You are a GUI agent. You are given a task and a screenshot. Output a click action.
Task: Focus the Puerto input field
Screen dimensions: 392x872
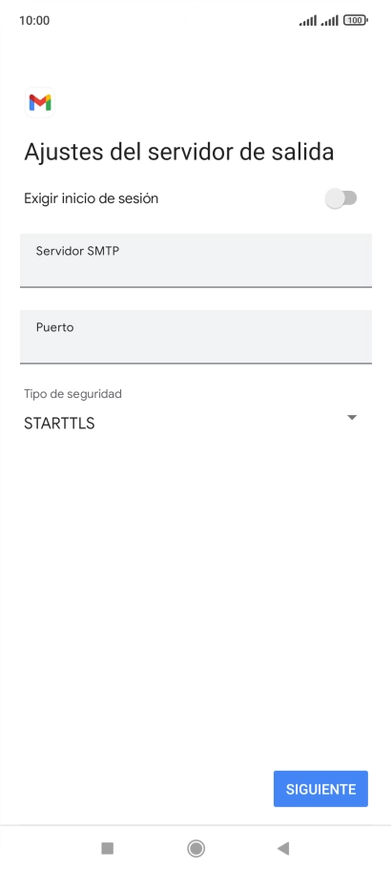pos(196,337)
